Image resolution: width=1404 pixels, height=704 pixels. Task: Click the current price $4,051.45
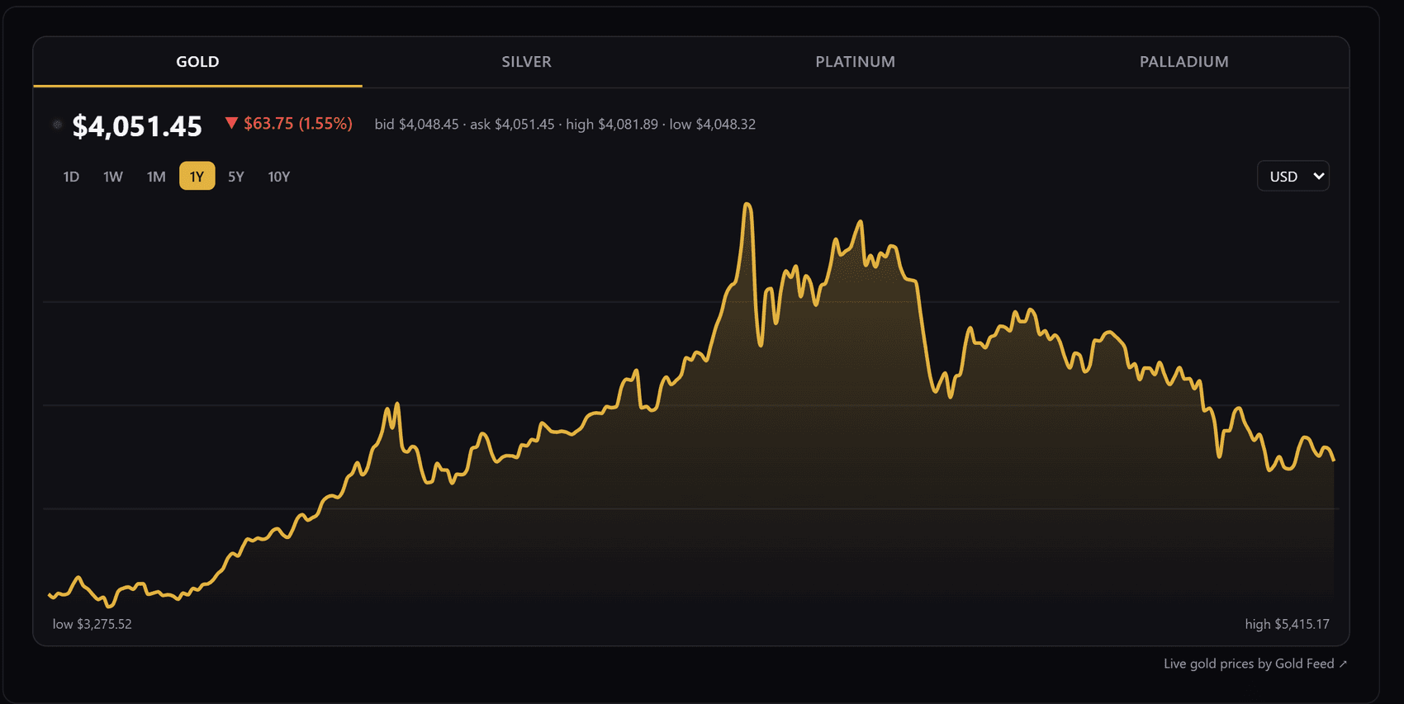(x=137, y=125)
